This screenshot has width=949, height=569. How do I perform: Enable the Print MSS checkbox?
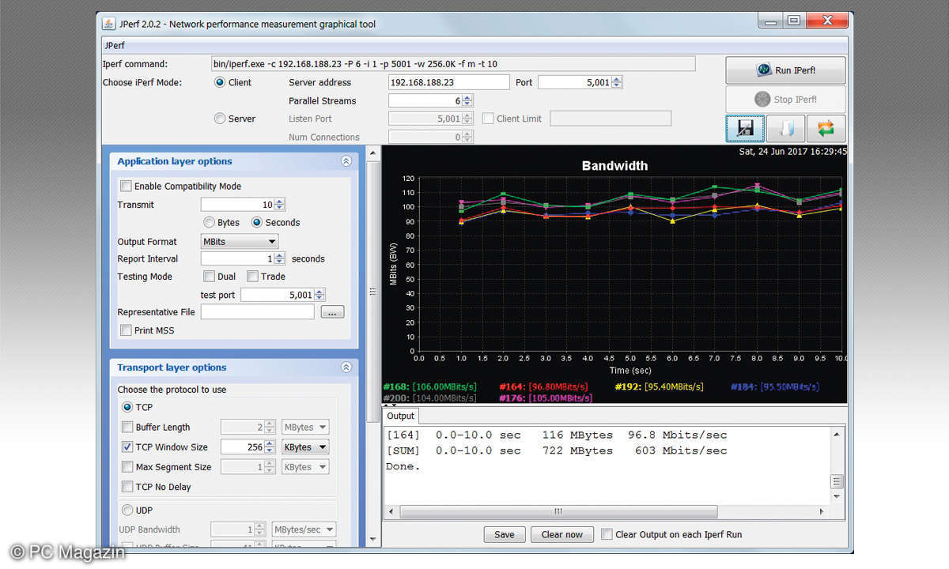pos(126,330)
